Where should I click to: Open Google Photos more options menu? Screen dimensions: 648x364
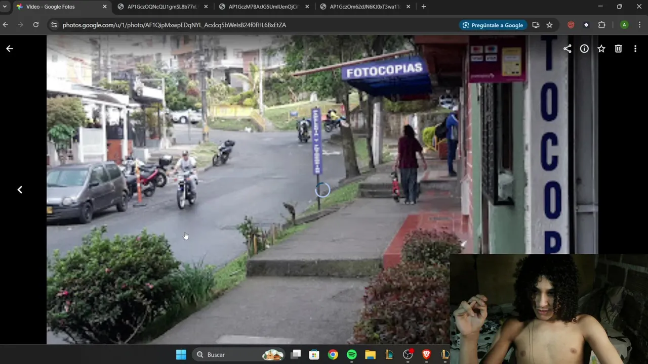[635, 49]
